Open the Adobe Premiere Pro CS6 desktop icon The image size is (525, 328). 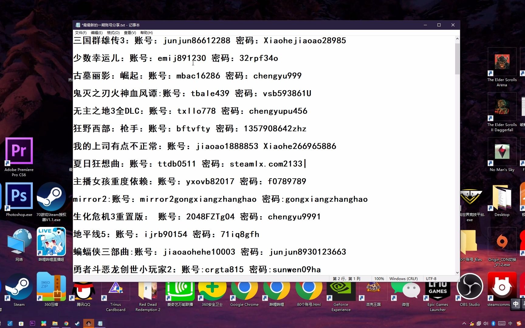(19, 157)
